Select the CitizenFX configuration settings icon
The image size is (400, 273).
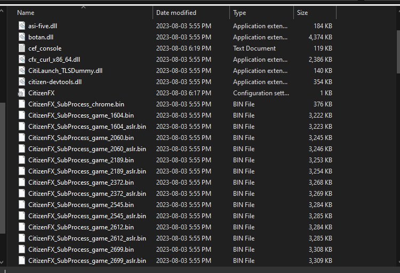click(x=22, y=93)
